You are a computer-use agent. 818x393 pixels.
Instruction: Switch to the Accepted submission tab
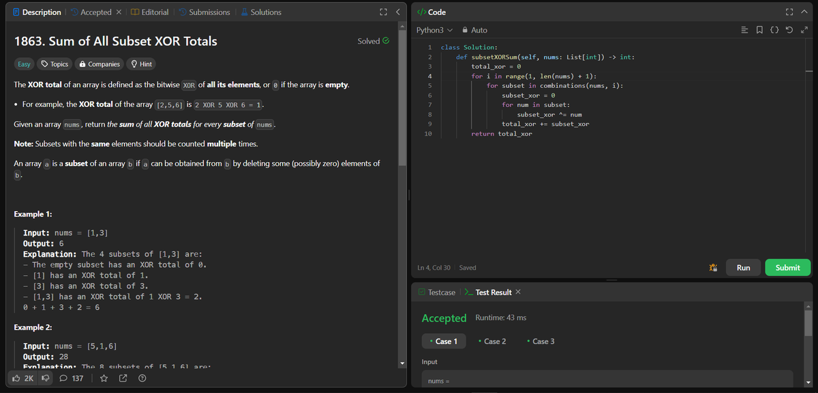click(91, 12)
